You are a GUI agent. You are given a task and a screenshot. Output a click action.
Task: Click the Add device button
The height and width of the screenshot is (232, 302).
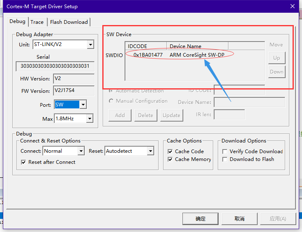[x=120, y=115]
